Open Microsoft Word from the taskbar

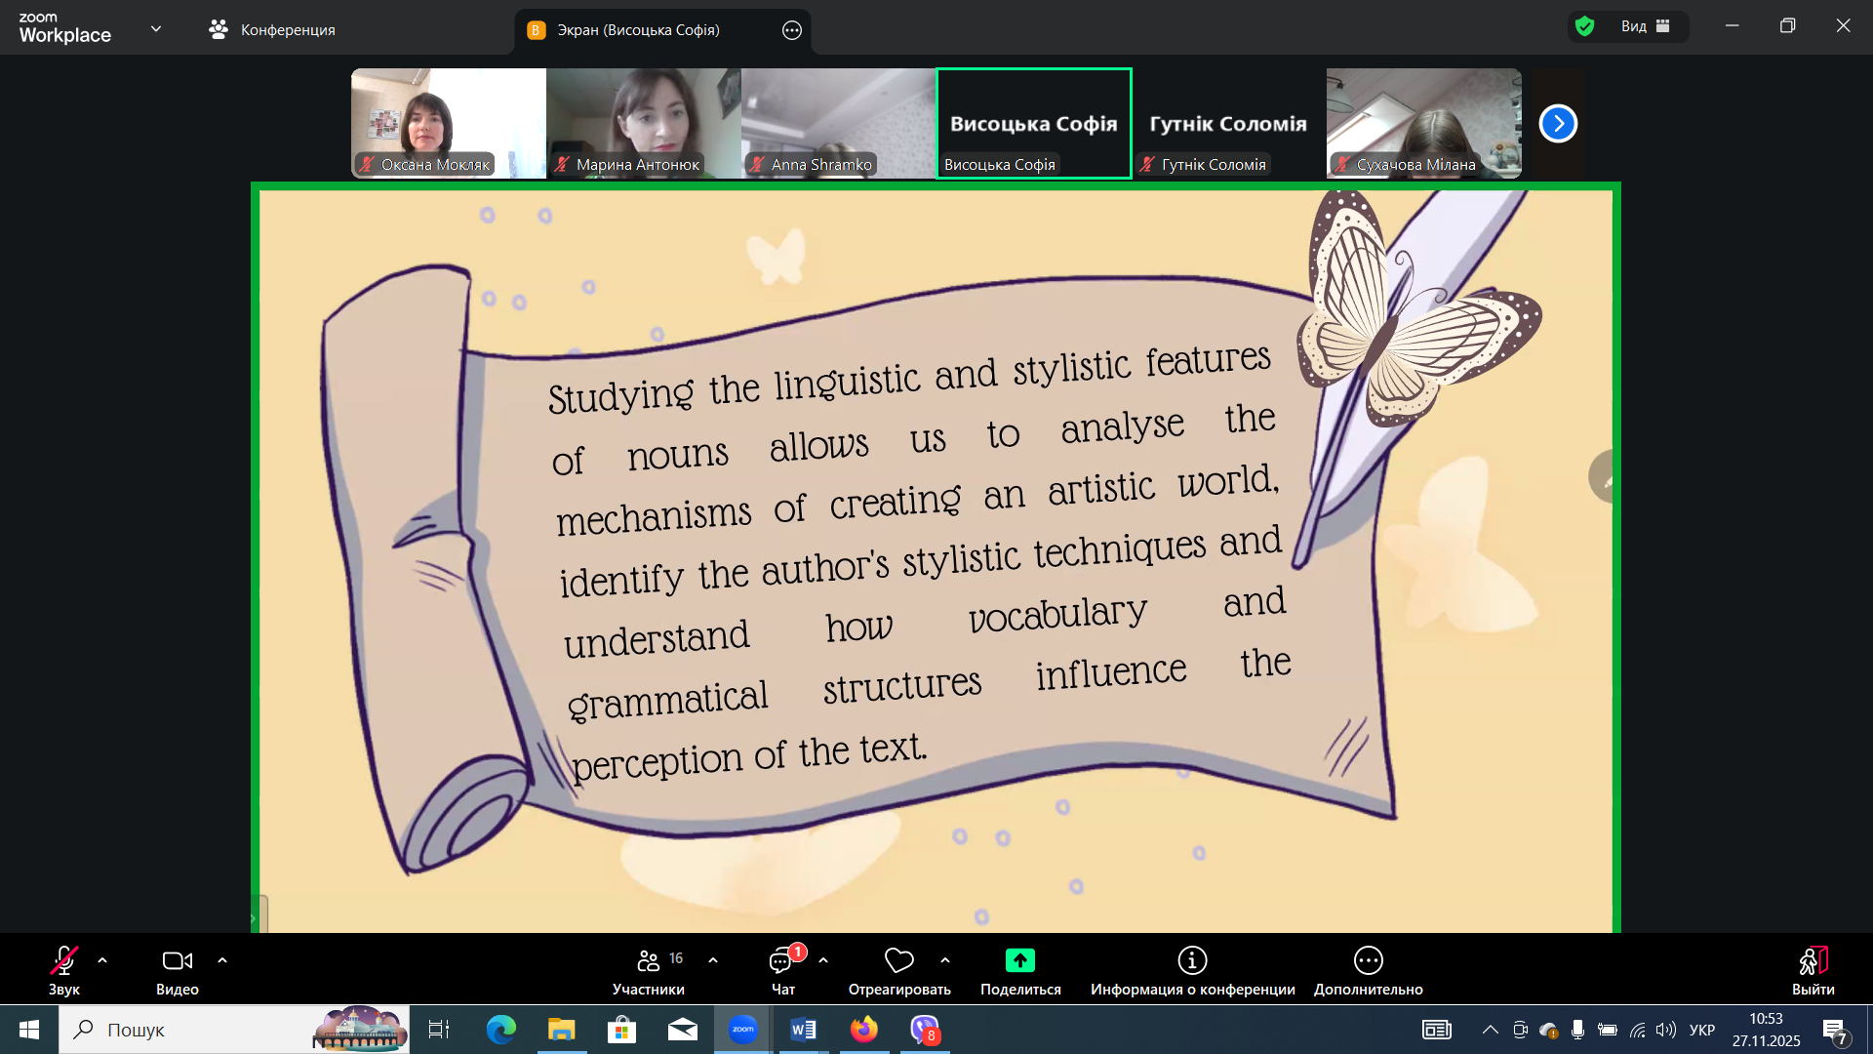pos(803,1030)
